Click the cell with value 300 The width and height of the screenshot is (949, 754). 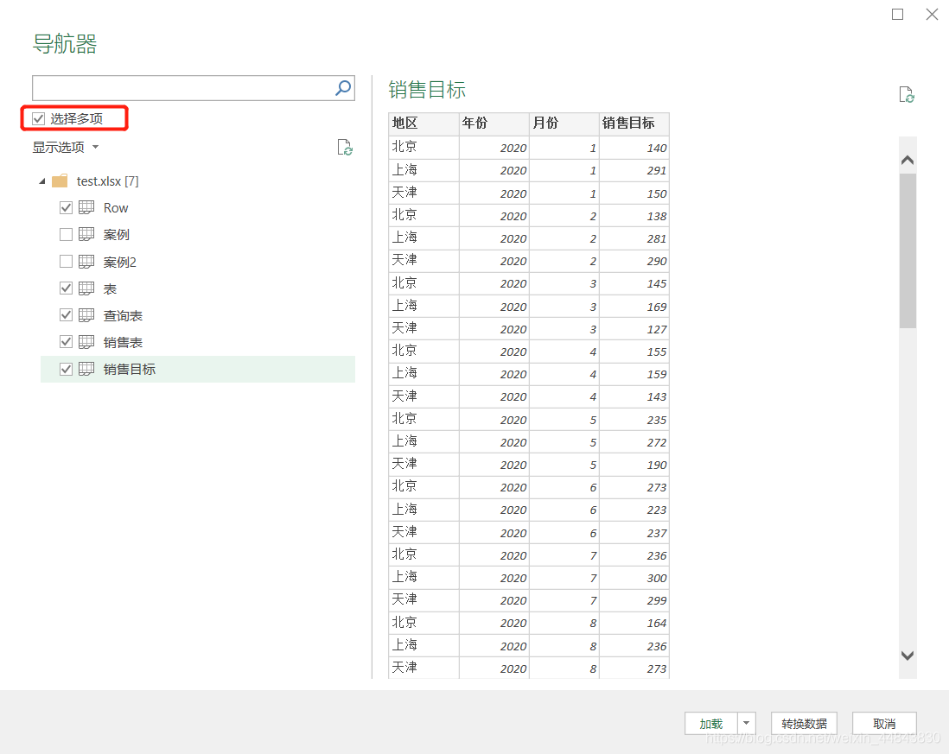[634, 578]
